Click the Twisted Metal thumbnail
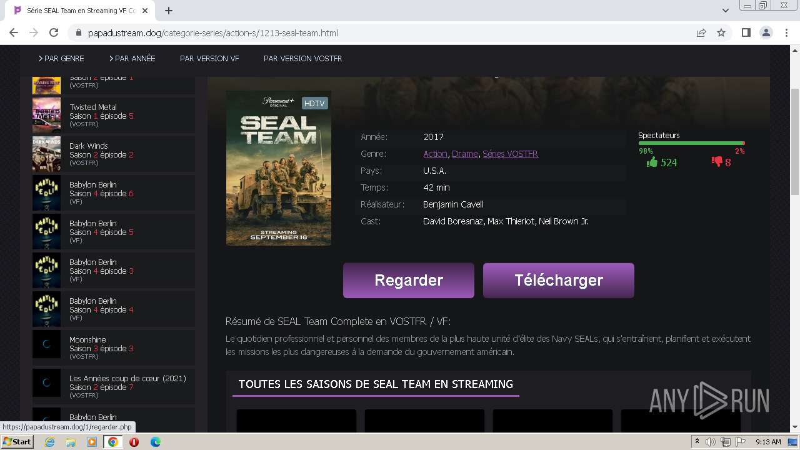Image resolution: width=800 pixels, height=450 pixels. tap(46, 116)
